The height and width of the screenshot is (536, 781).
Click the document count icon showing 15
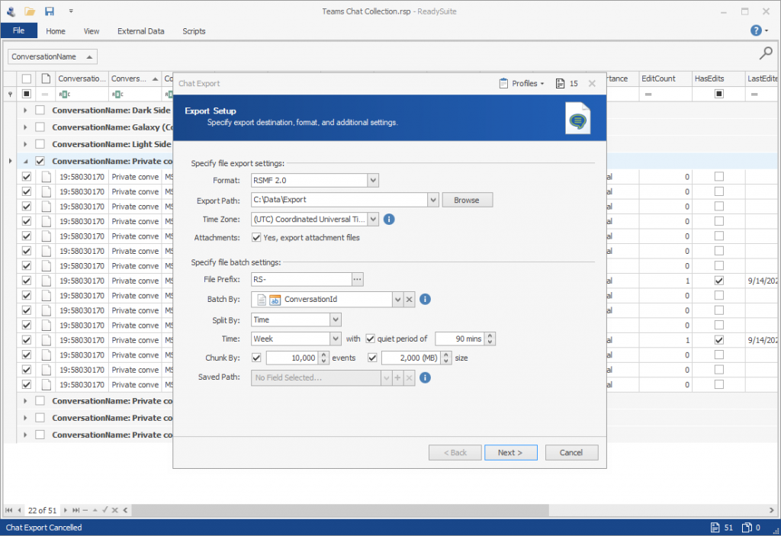tap(561, 83)
